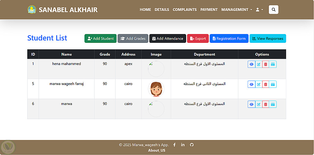Expand the MANAGEMENT dropdown menu
The image size is (314, 155).
[237, 10]
